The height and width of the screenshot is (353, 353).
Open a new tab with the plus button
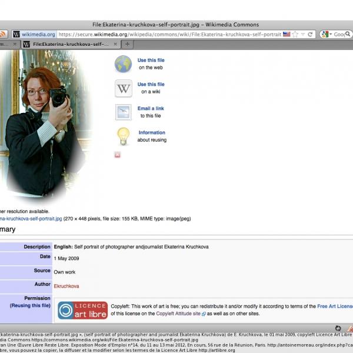(x=128, y=44)
